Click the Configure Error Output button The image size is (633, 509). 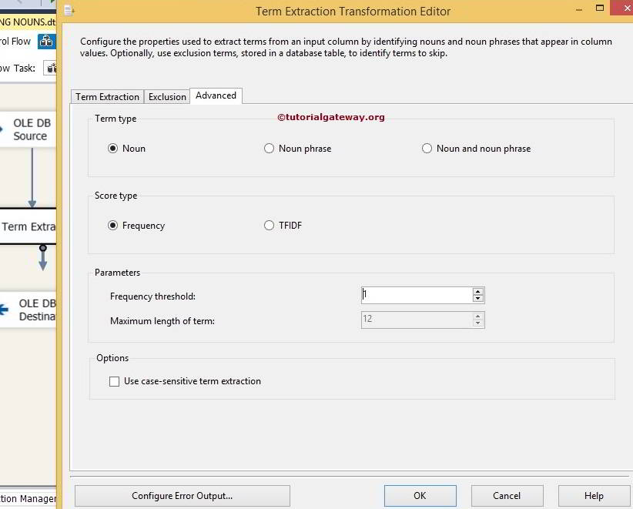click(182, 496)
